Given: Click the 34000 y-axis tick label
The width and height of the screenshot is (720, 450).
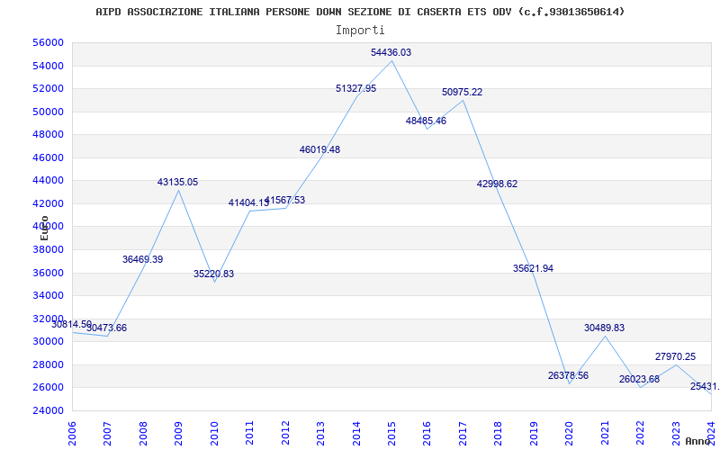Looking at the screenshot, I should click(48, 296).
